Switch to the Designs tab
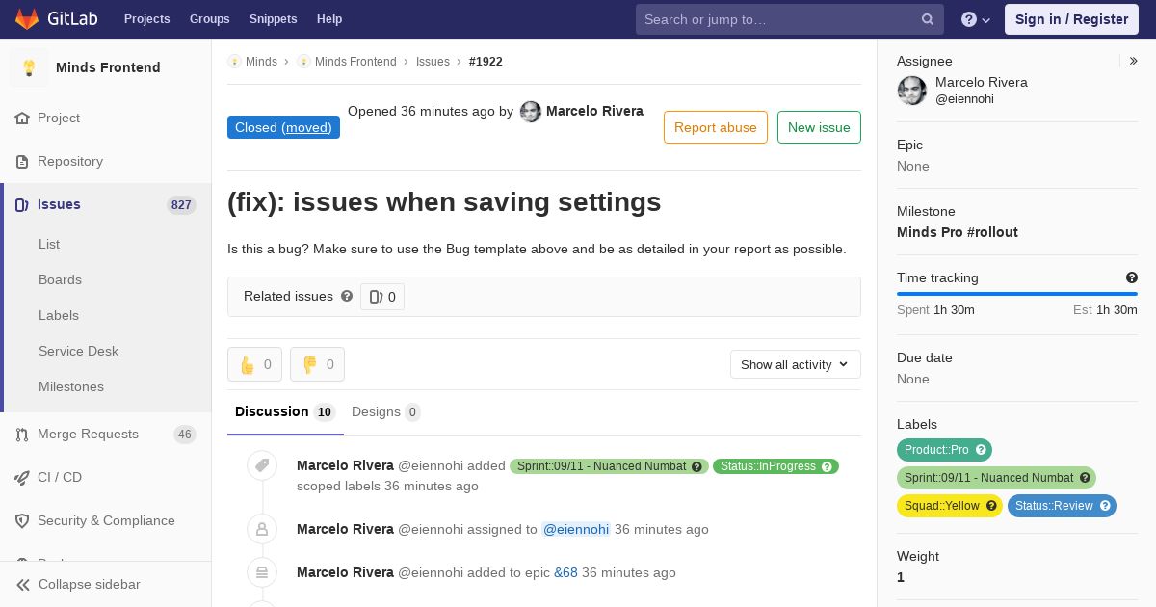Image resolution: width=1156 pixels, height=607 pixels. pos(385,411)
